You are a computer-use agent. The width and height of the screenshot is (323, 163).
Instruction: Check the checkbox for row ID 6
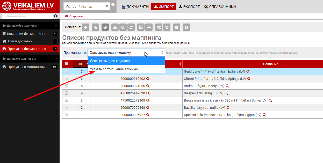point(66,79)
